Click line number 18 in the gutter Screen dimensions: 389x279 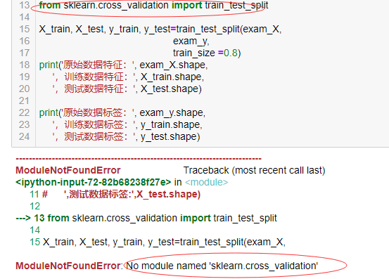coord(25,65)
